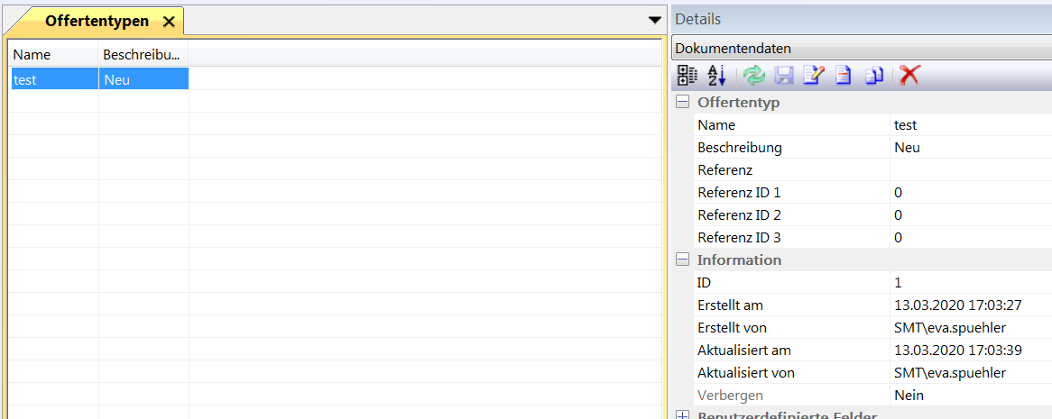Select the test row in list
The height and width of the screenshot is (419, 1052).
tap(52, 79)
